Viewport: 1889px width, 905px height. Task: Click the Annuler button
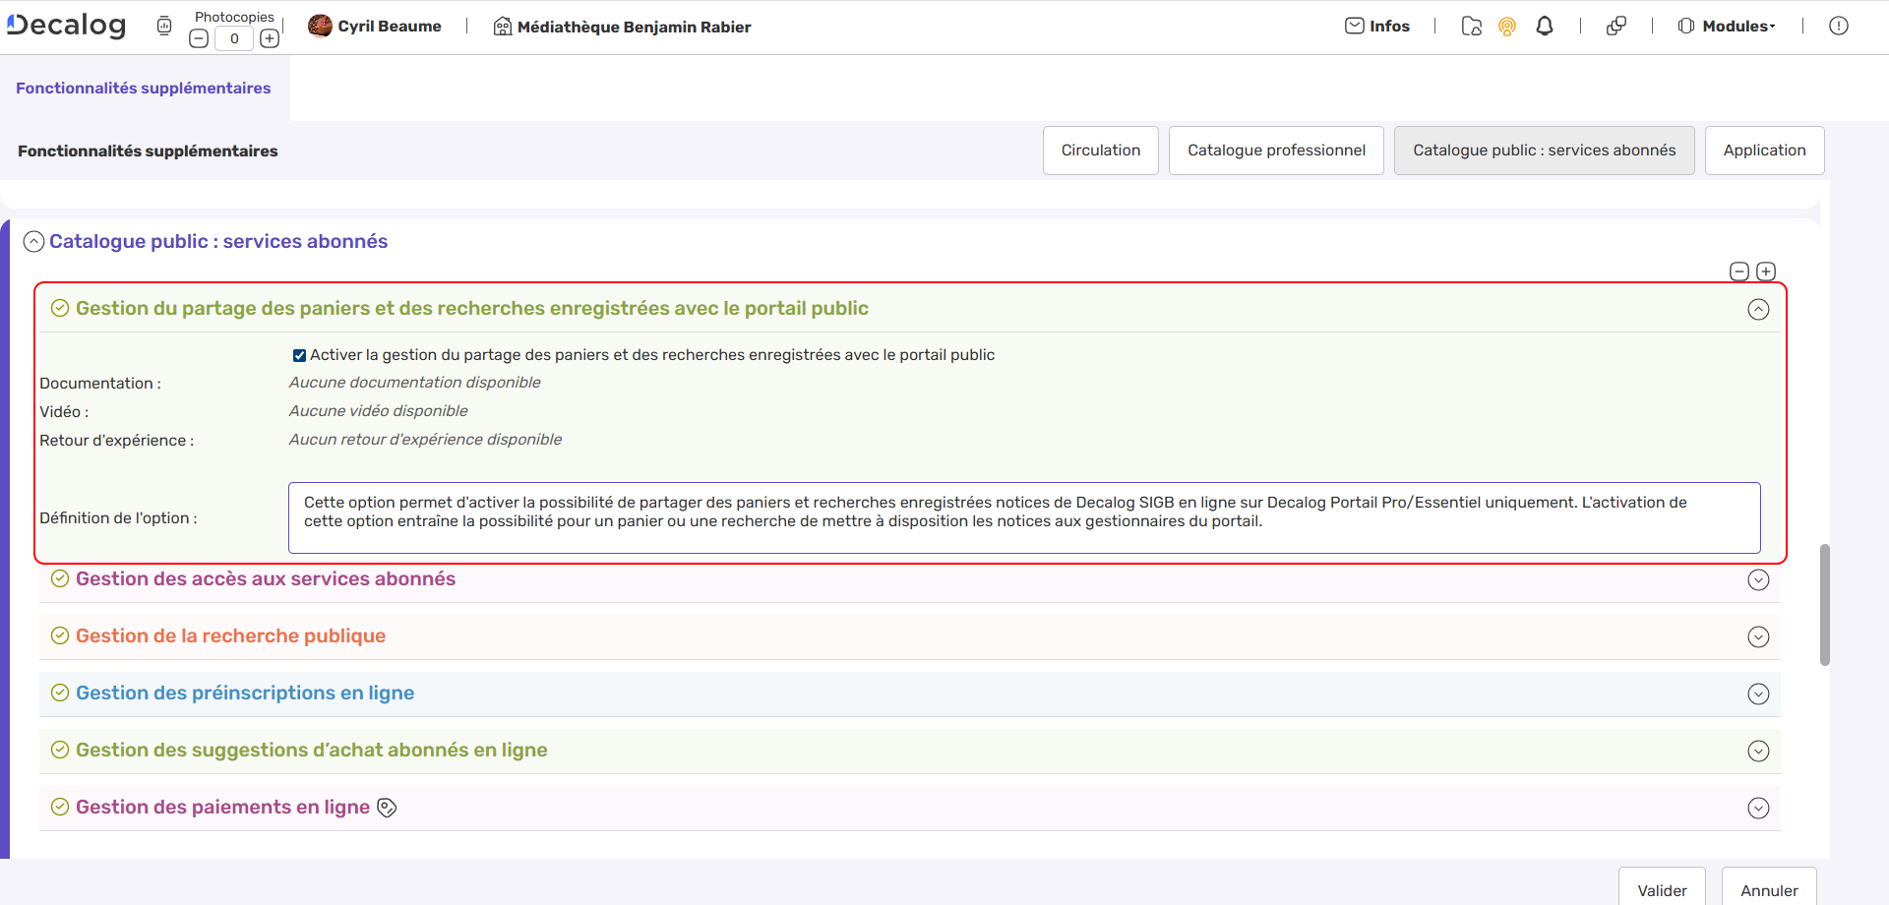(1768, 889)
